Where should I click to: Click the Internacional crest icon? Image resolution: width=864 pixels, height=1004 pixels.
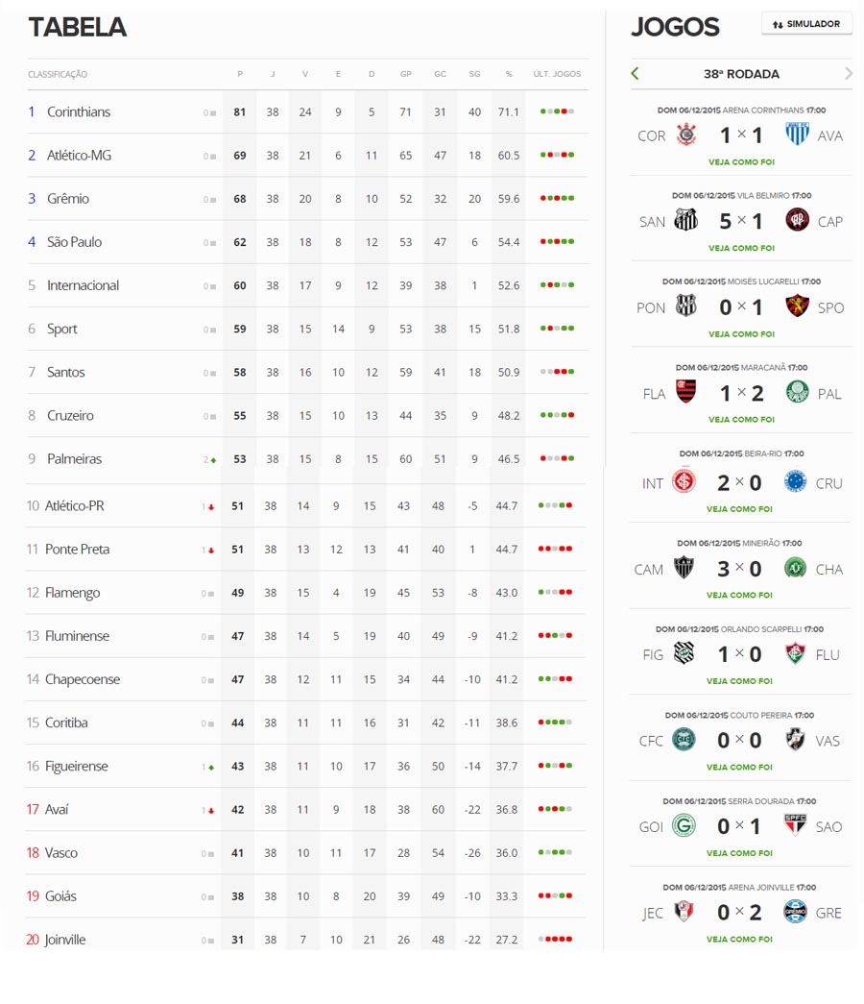(686, 482)
